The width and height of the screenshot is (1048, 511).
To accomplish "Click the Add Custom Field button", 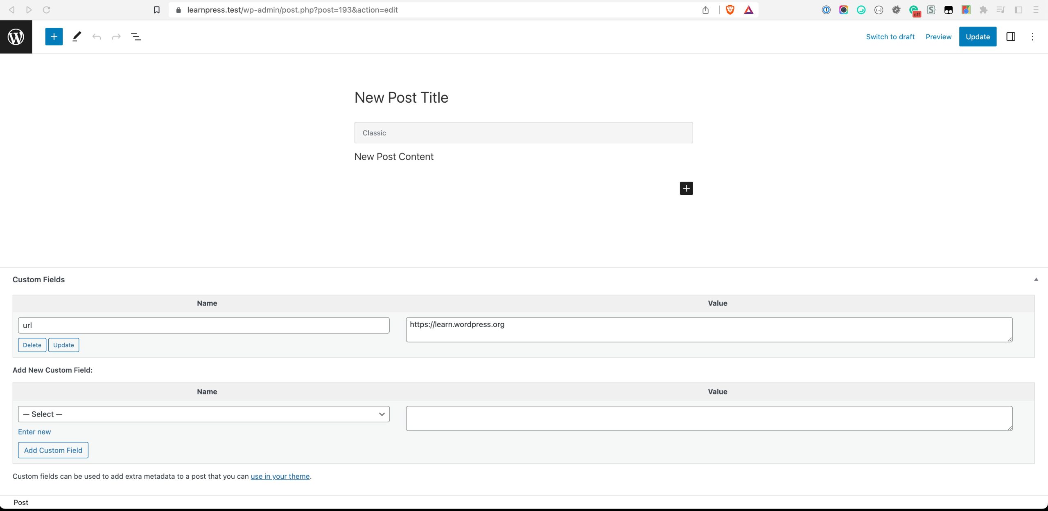I will pos(53,450).
